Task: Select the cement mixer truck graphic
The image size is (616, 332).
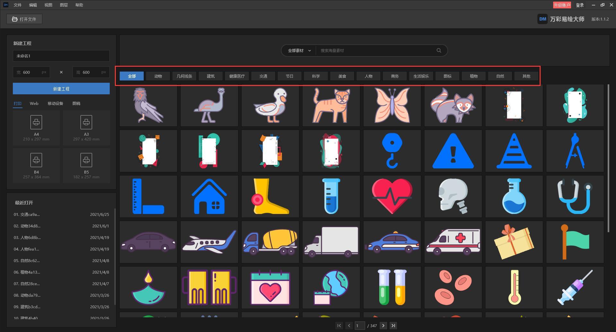Action: pos(270,242)
